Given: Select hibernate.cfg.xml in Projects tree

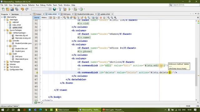Looking at the screenshot, I should tap(22, 35).
